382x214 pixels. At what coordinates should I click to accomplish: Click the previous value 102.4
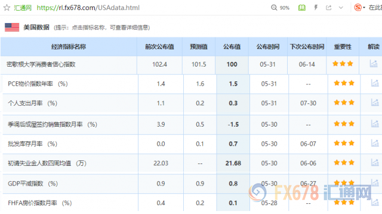click(159, 64)
